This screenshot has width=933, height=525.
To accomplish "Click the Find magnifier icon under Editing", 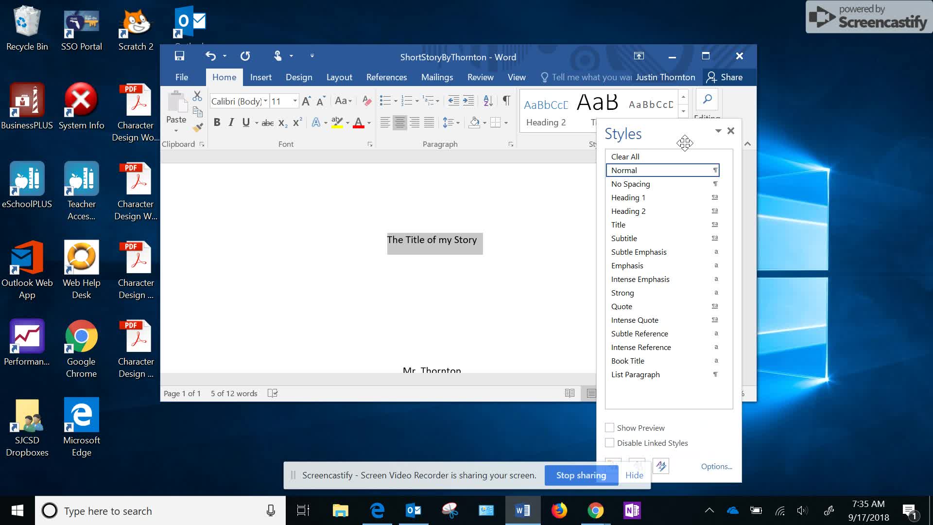I will [707, 100].
